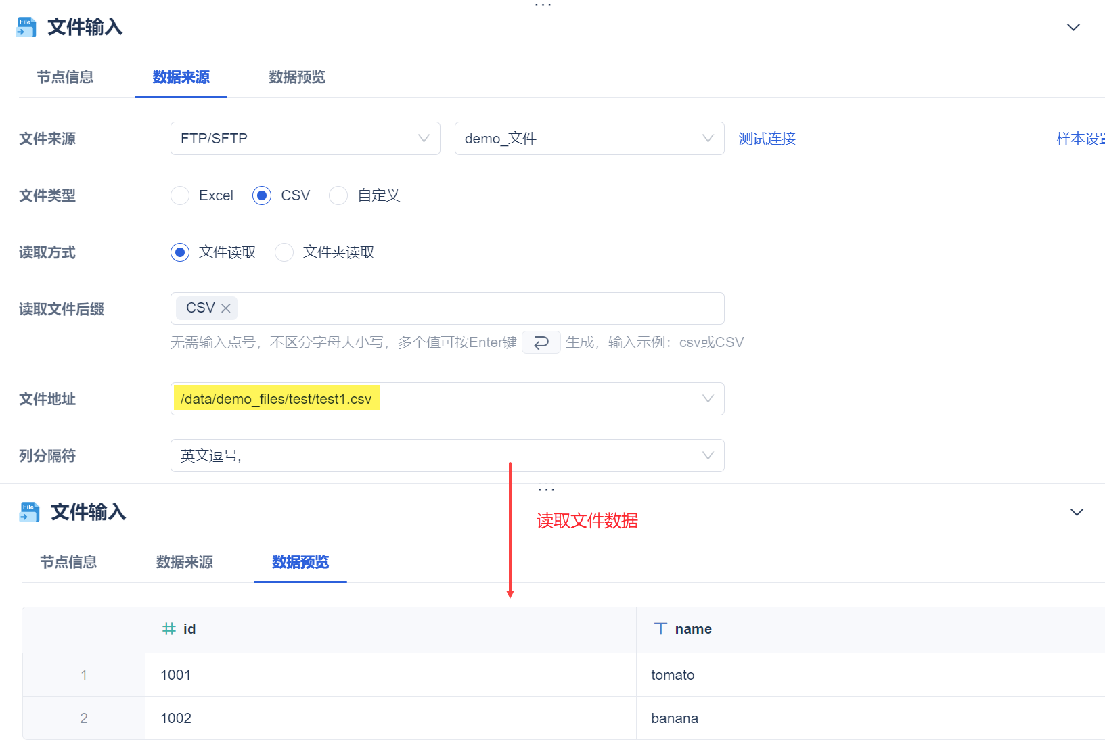Open the FTP/SFTP file source dropdown
This screenshot has width=1105, height=740.
tap(305, 139)
